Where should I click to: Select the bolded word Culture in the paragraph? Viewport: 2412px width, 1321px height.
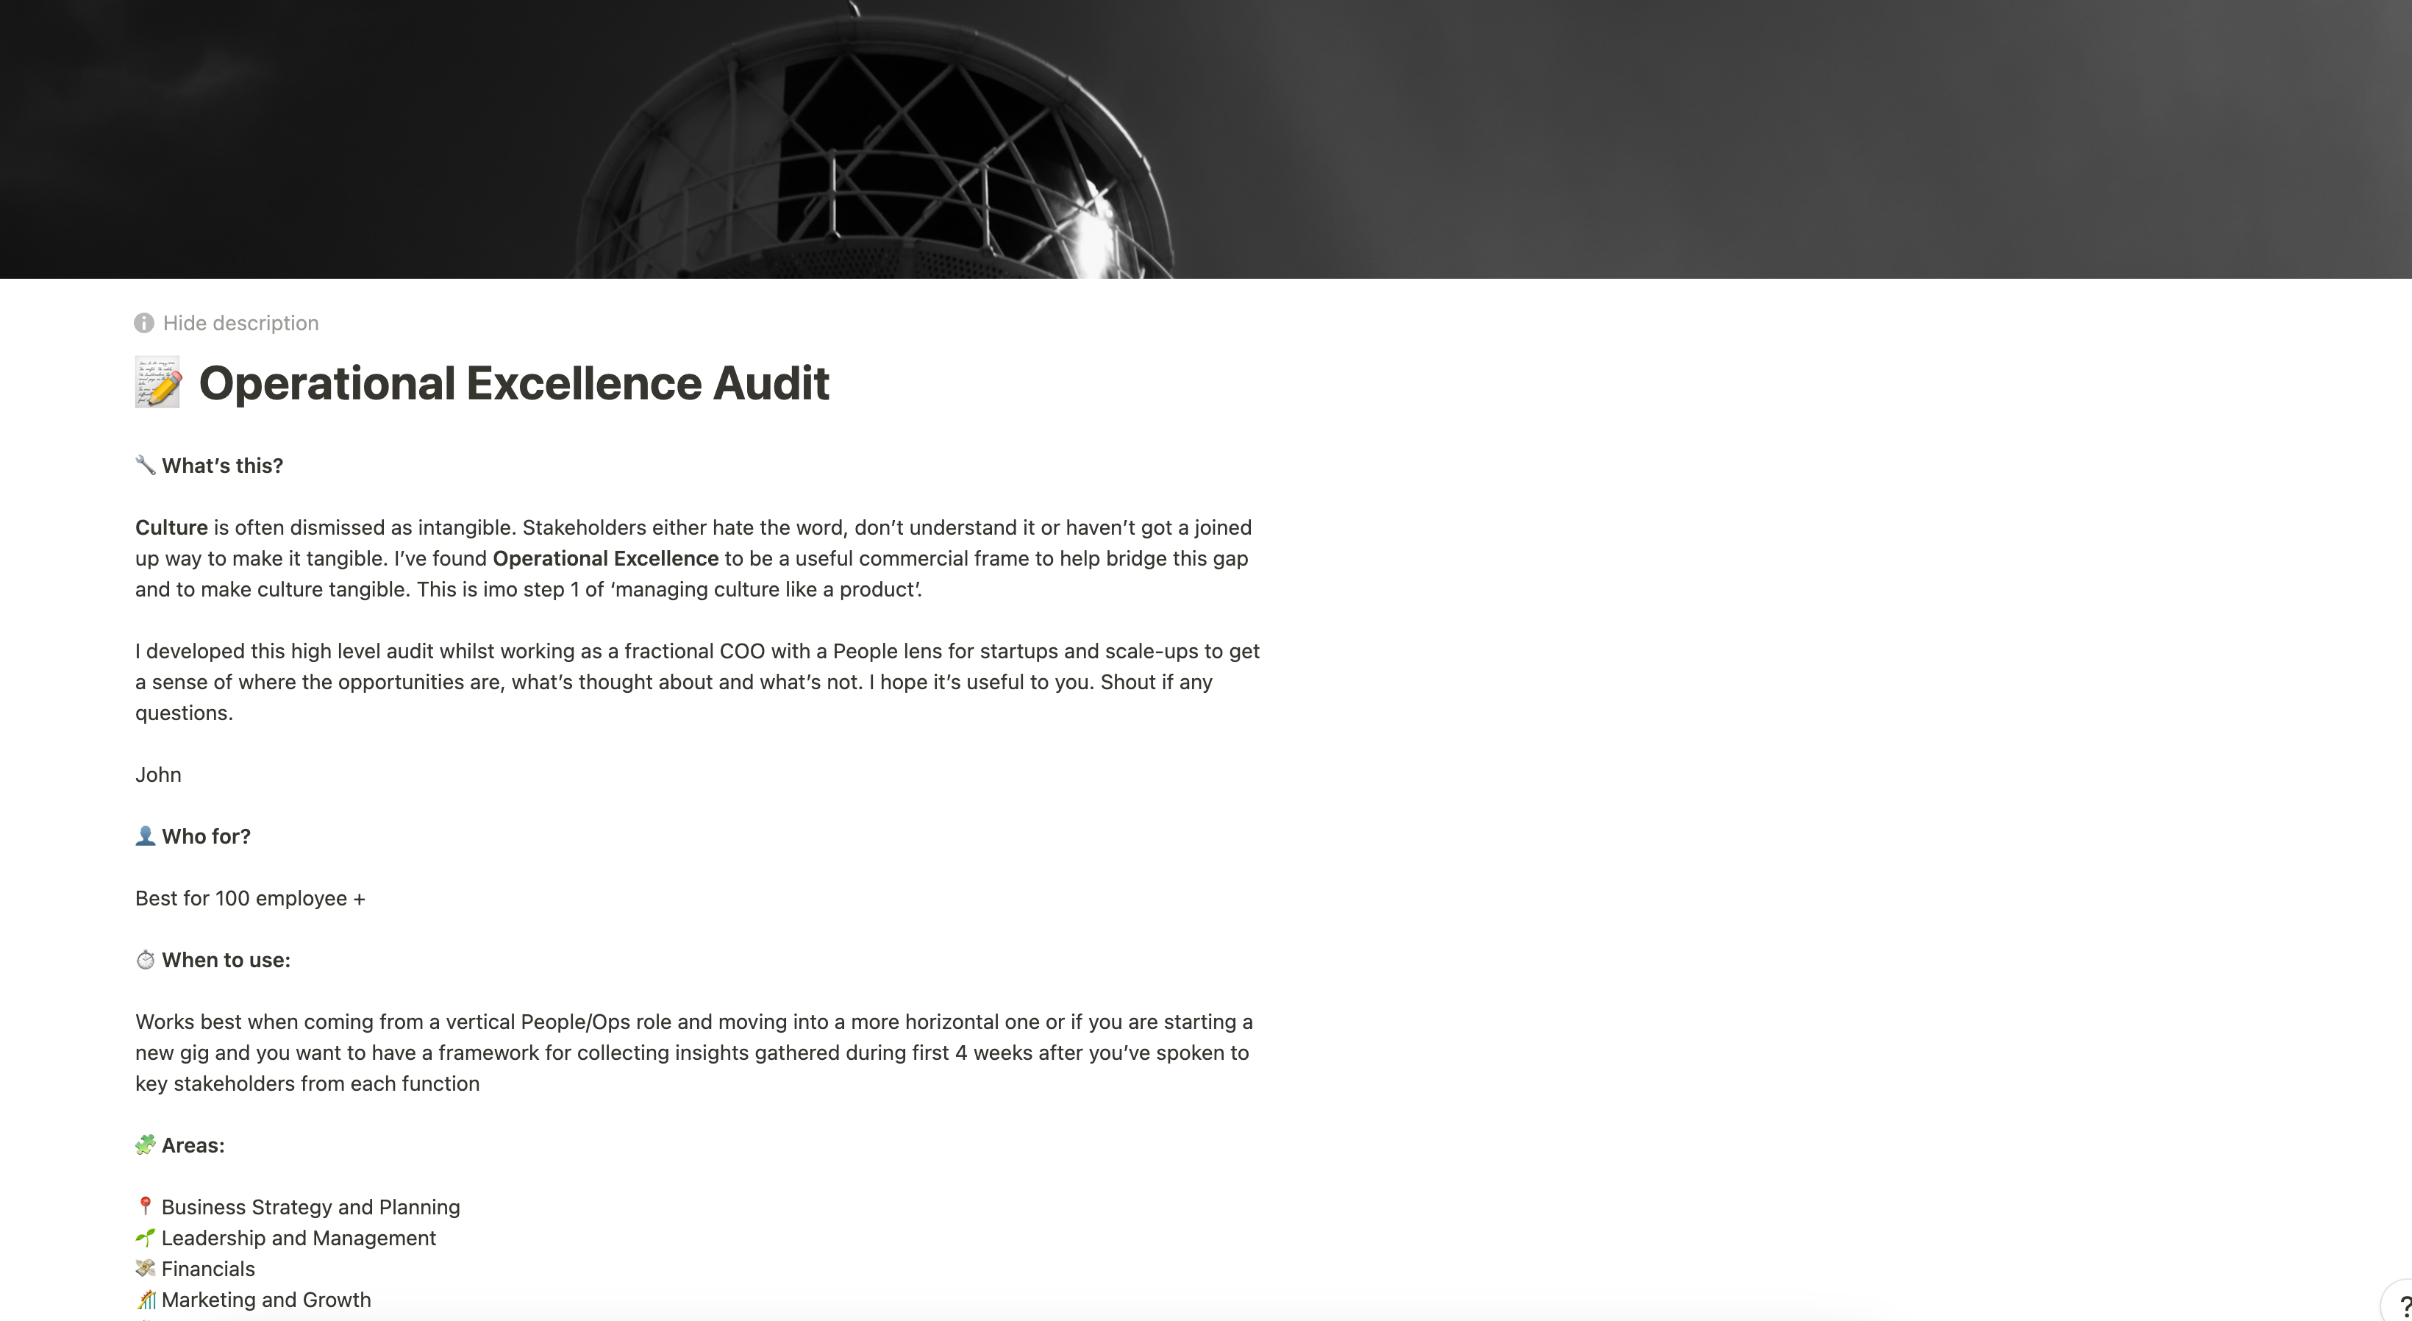[171, 527]
